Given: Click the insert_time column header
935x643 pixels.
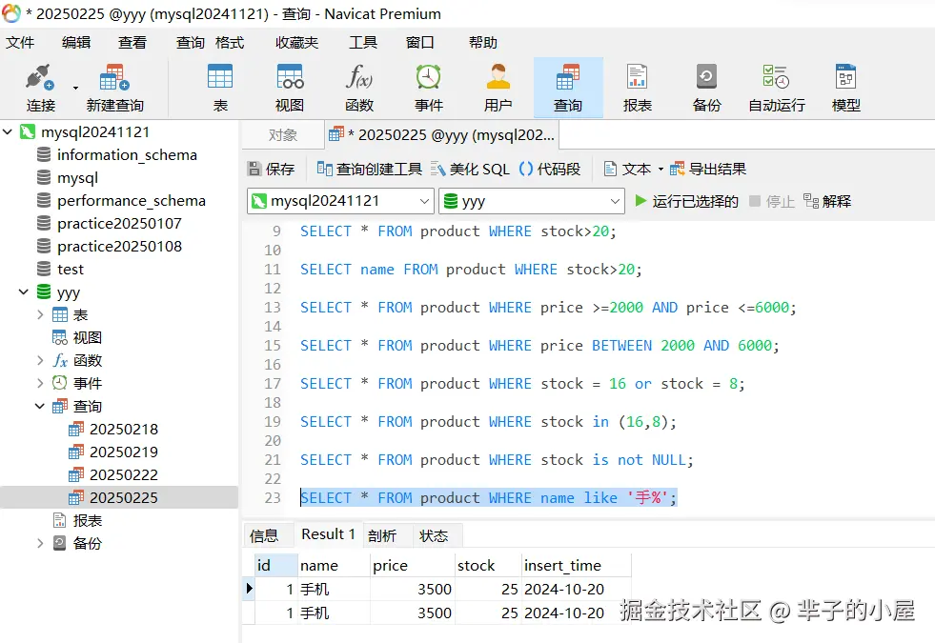Looking at the screenshot, I should 576,565.
